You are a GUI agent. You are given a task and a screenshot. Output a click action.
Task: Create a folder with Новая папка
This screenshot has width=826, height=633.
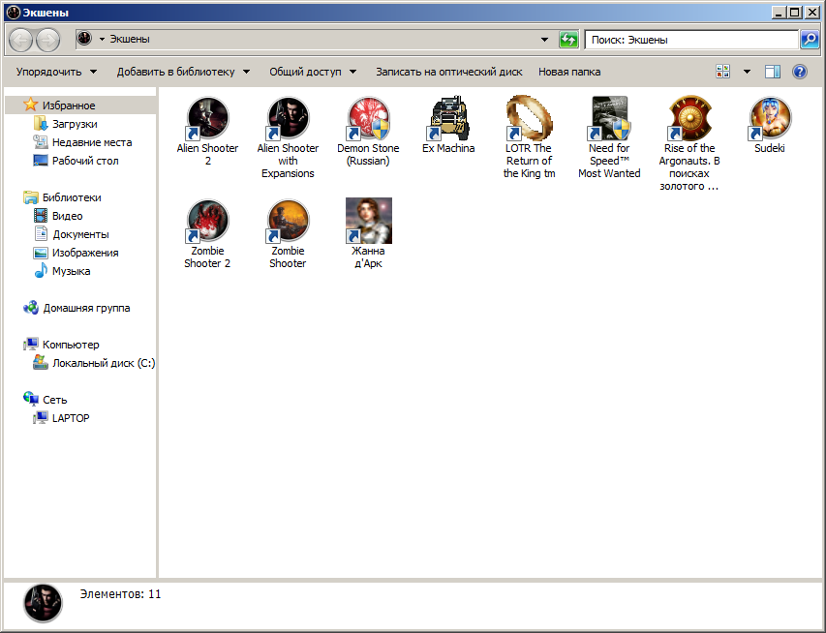click(569, 72)
